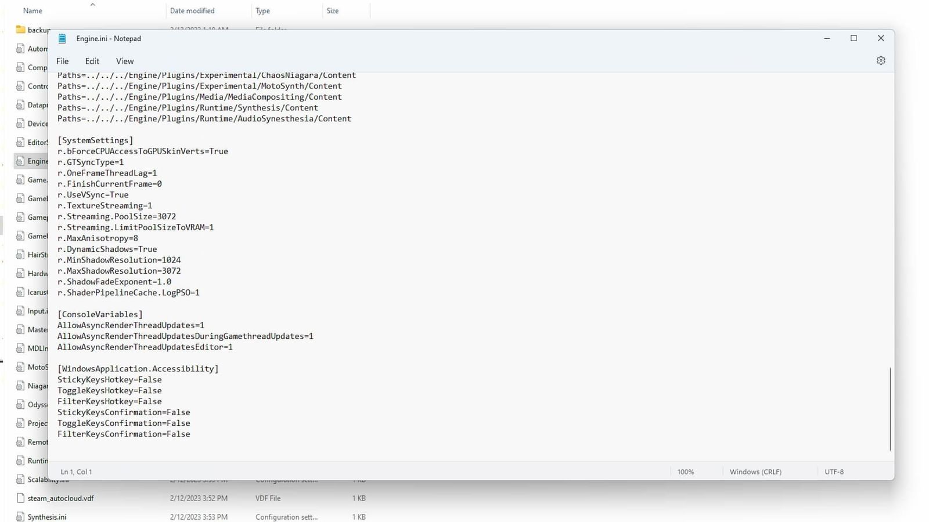Sort files by the Name column header
Image resolution: width=929 pixels, height=522 pixels.
coord(33,11)
